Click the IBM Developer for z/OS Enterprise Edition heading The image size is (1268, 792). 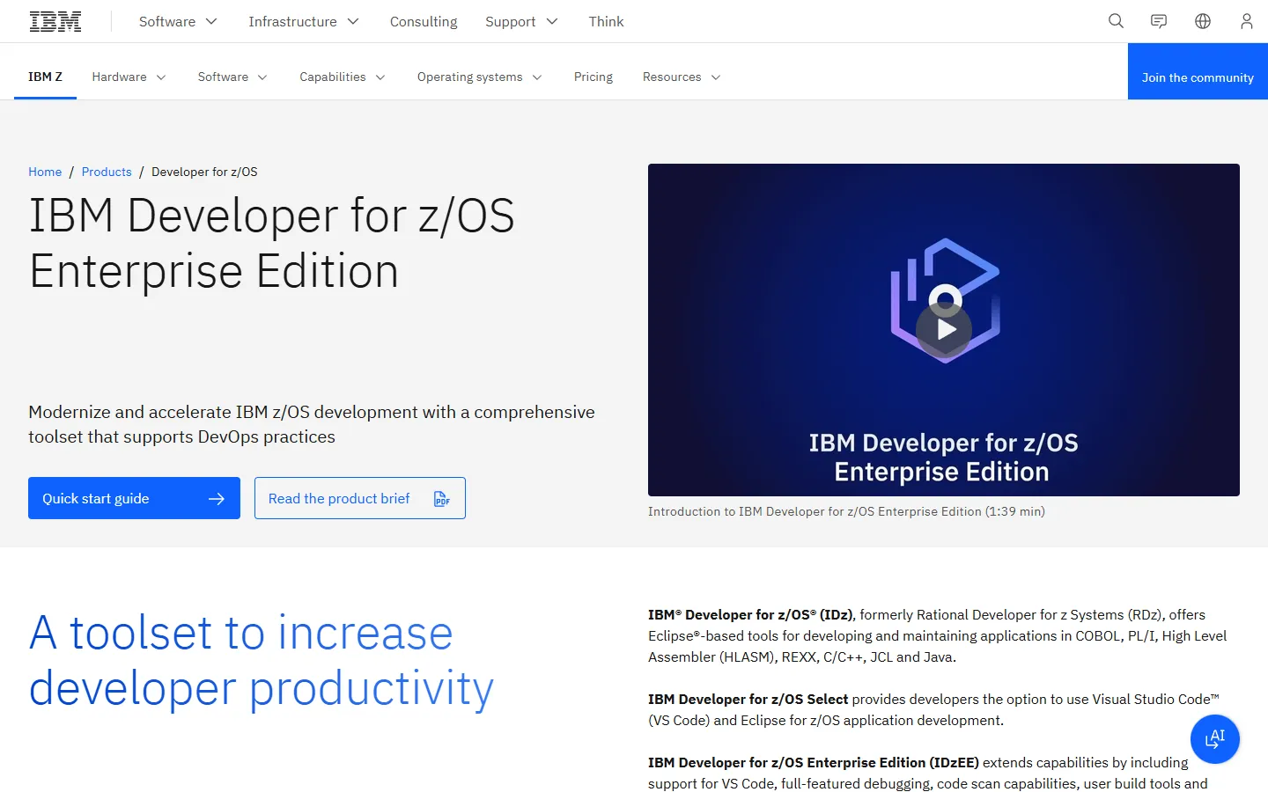271,243
